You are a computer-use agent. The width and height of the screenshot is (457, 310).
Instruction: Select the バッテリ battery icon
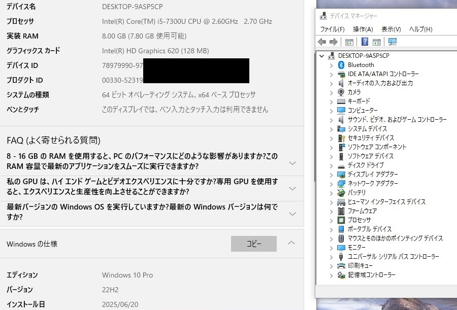(341, 193)
